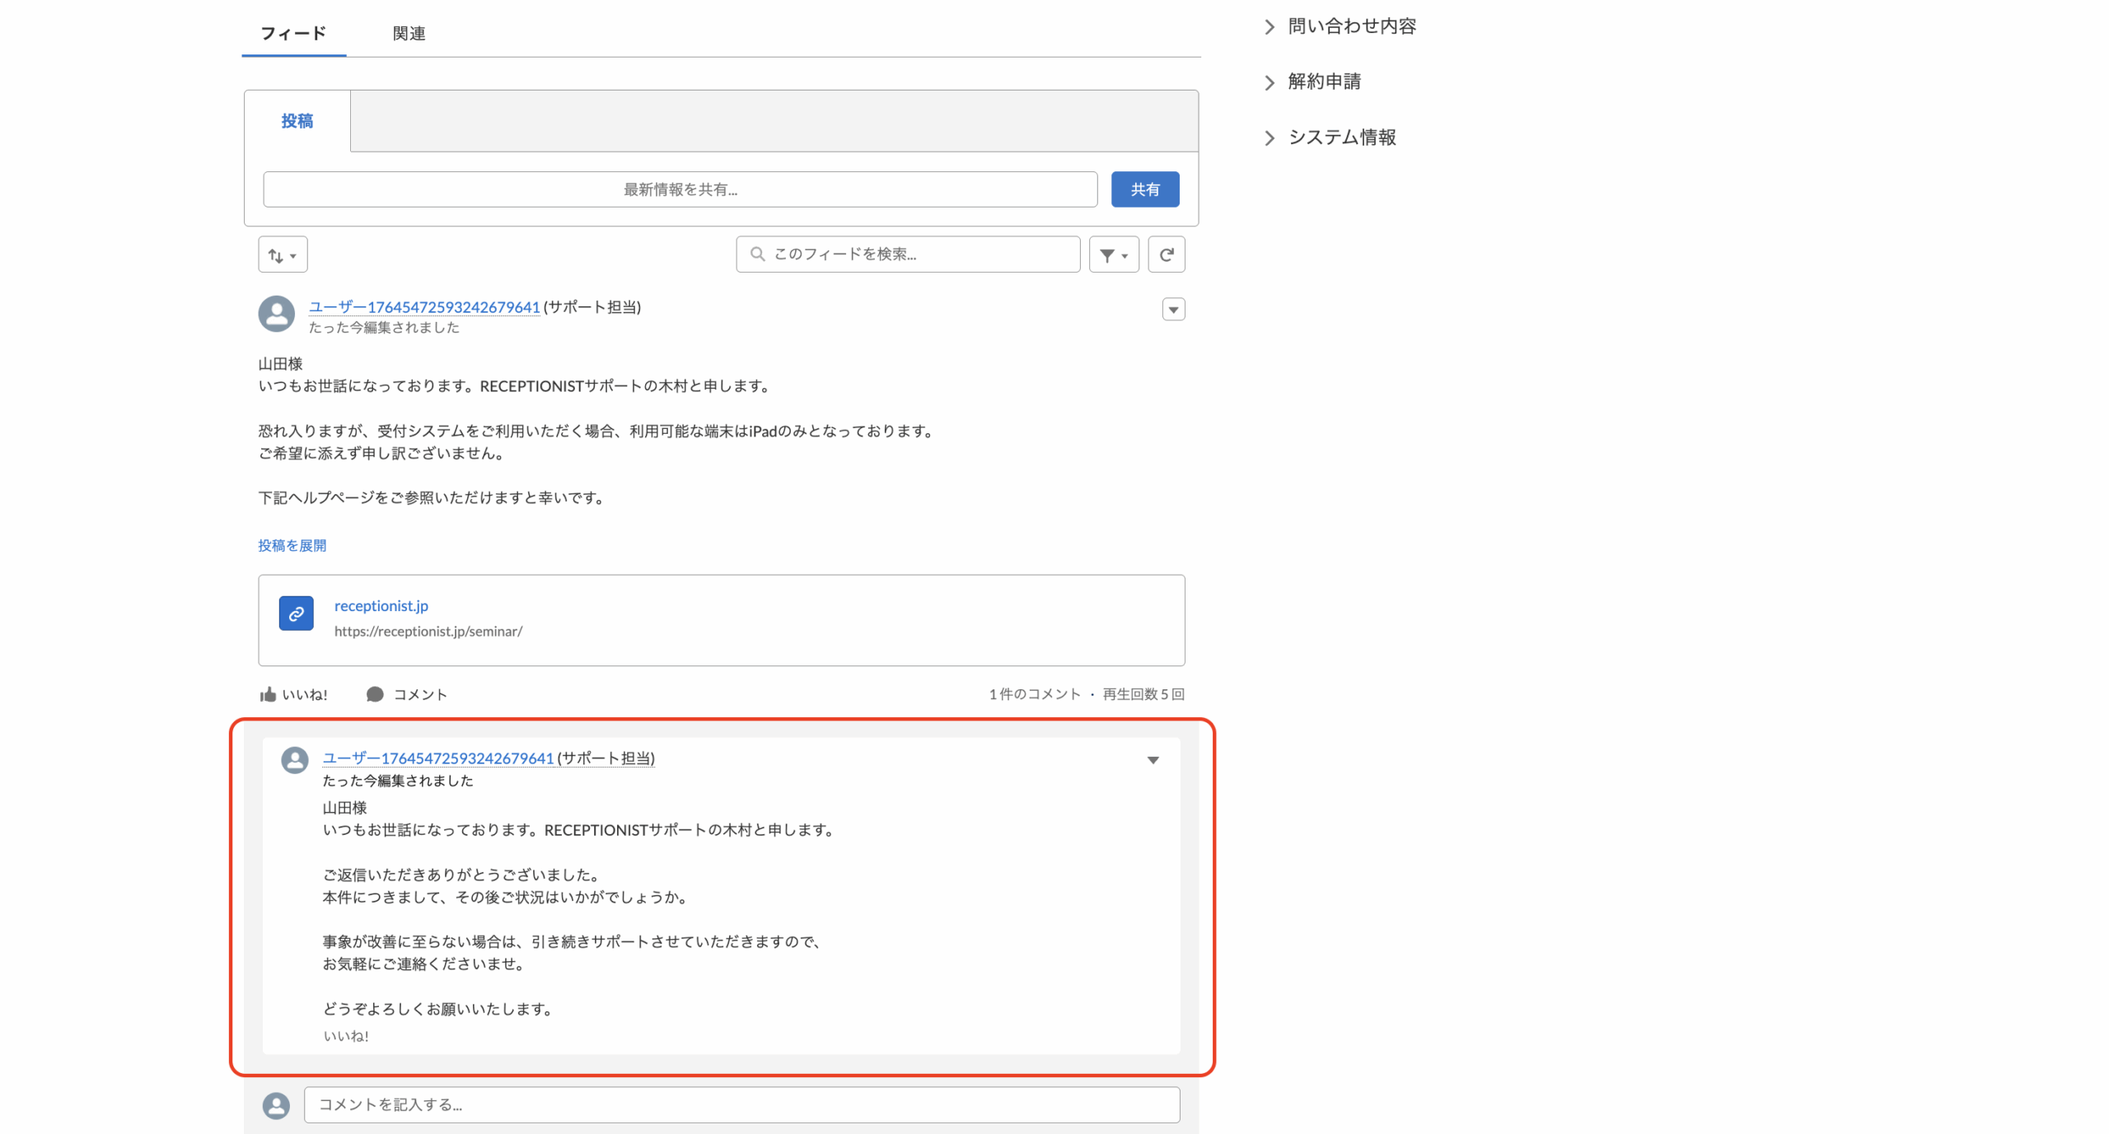
Task: Click the いいね! link under the comment
Action: coord(346,1036)
